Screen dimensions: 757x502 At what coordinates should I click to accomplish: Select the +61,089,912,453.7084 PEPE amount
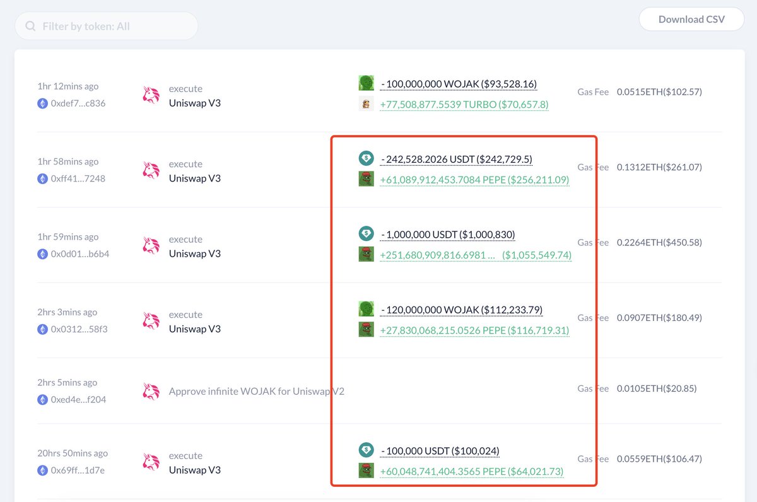pyautogui.click(x=474, y=180)
